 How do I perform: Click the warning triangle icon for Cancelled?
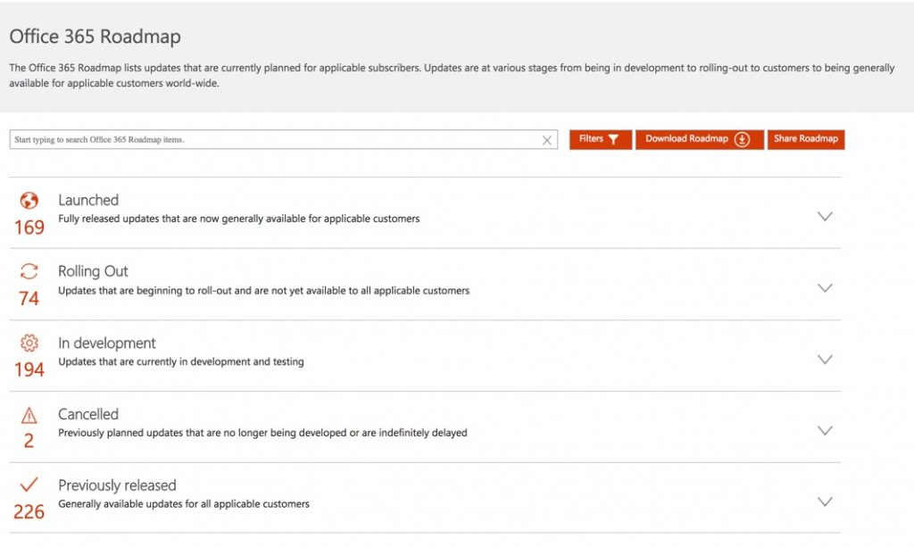coord(29,415)
